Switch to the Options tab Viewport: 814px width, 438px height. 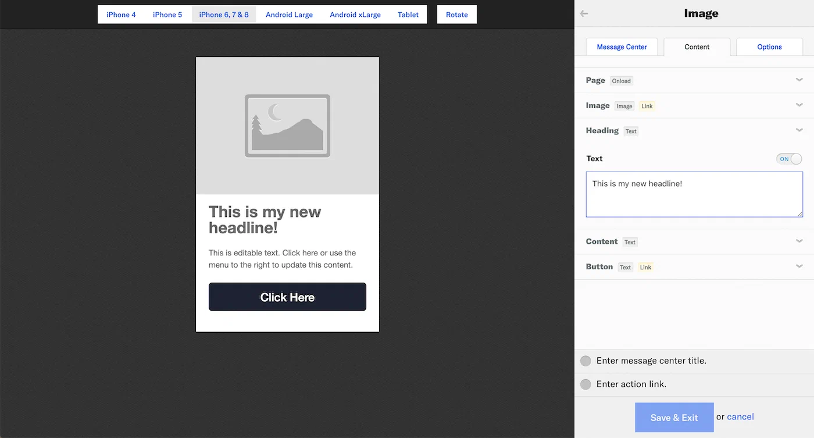click(769, 47)
